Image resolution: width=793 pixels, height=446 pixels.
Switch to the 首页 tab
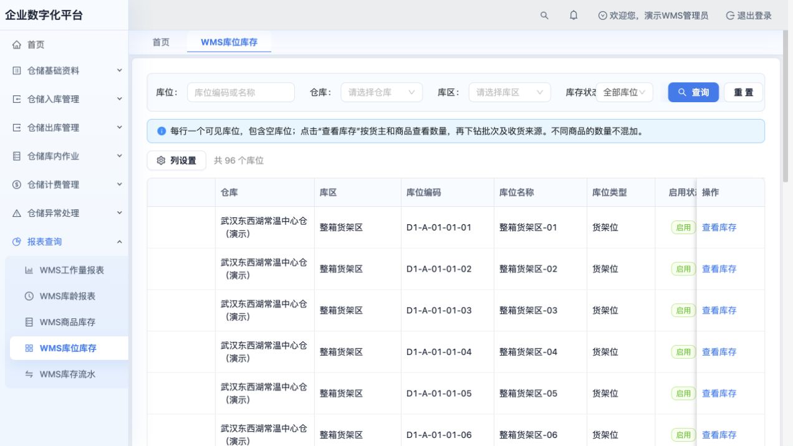(161, 42)
